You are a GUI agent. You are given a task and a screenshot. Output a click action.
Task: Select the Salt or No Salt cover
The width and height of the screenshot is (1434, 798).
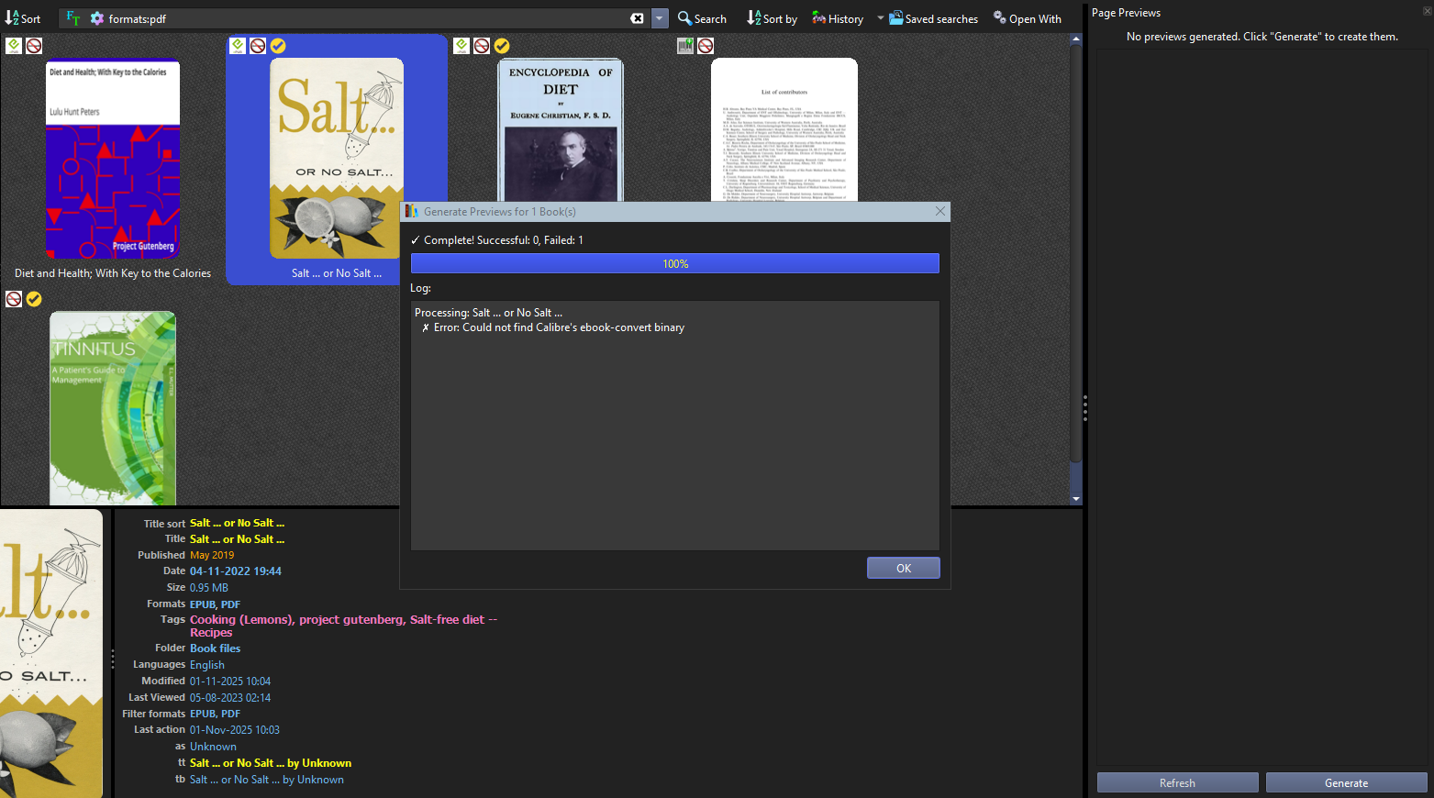pos(337,159)
